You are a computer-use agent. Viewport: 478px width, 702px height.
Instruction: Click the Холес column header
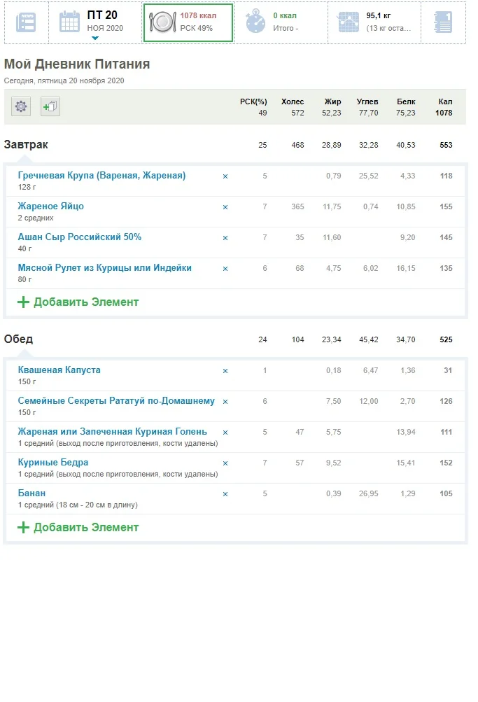coord(293,101)
